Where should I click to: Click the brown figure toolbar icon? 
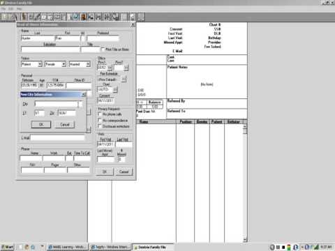(84, 17)
